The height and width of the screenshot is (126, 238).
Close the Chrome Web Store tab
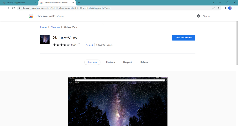pos(73,3)
